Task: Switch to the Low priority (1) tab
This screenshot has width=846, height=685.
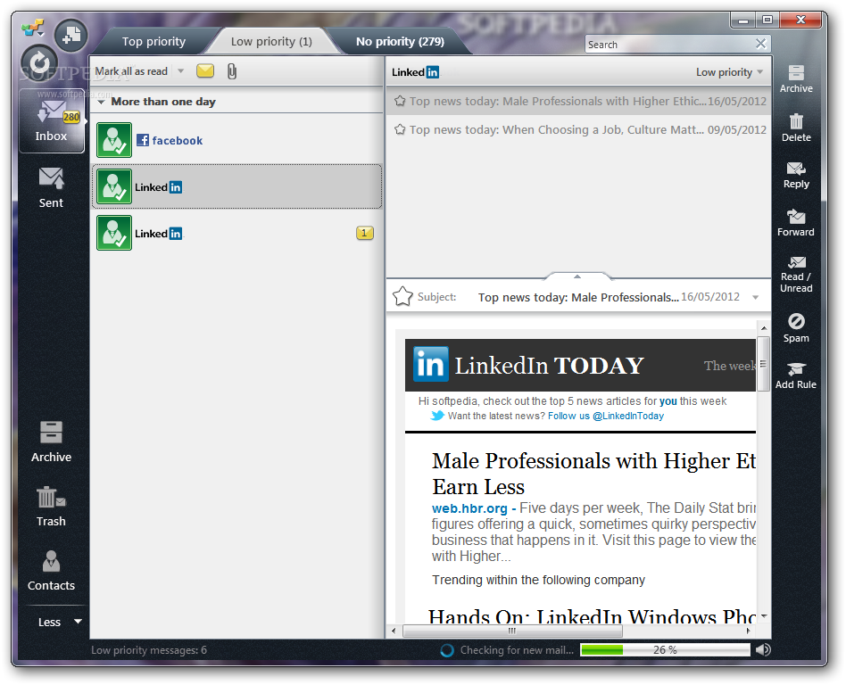Action: (x=271, y=42)
